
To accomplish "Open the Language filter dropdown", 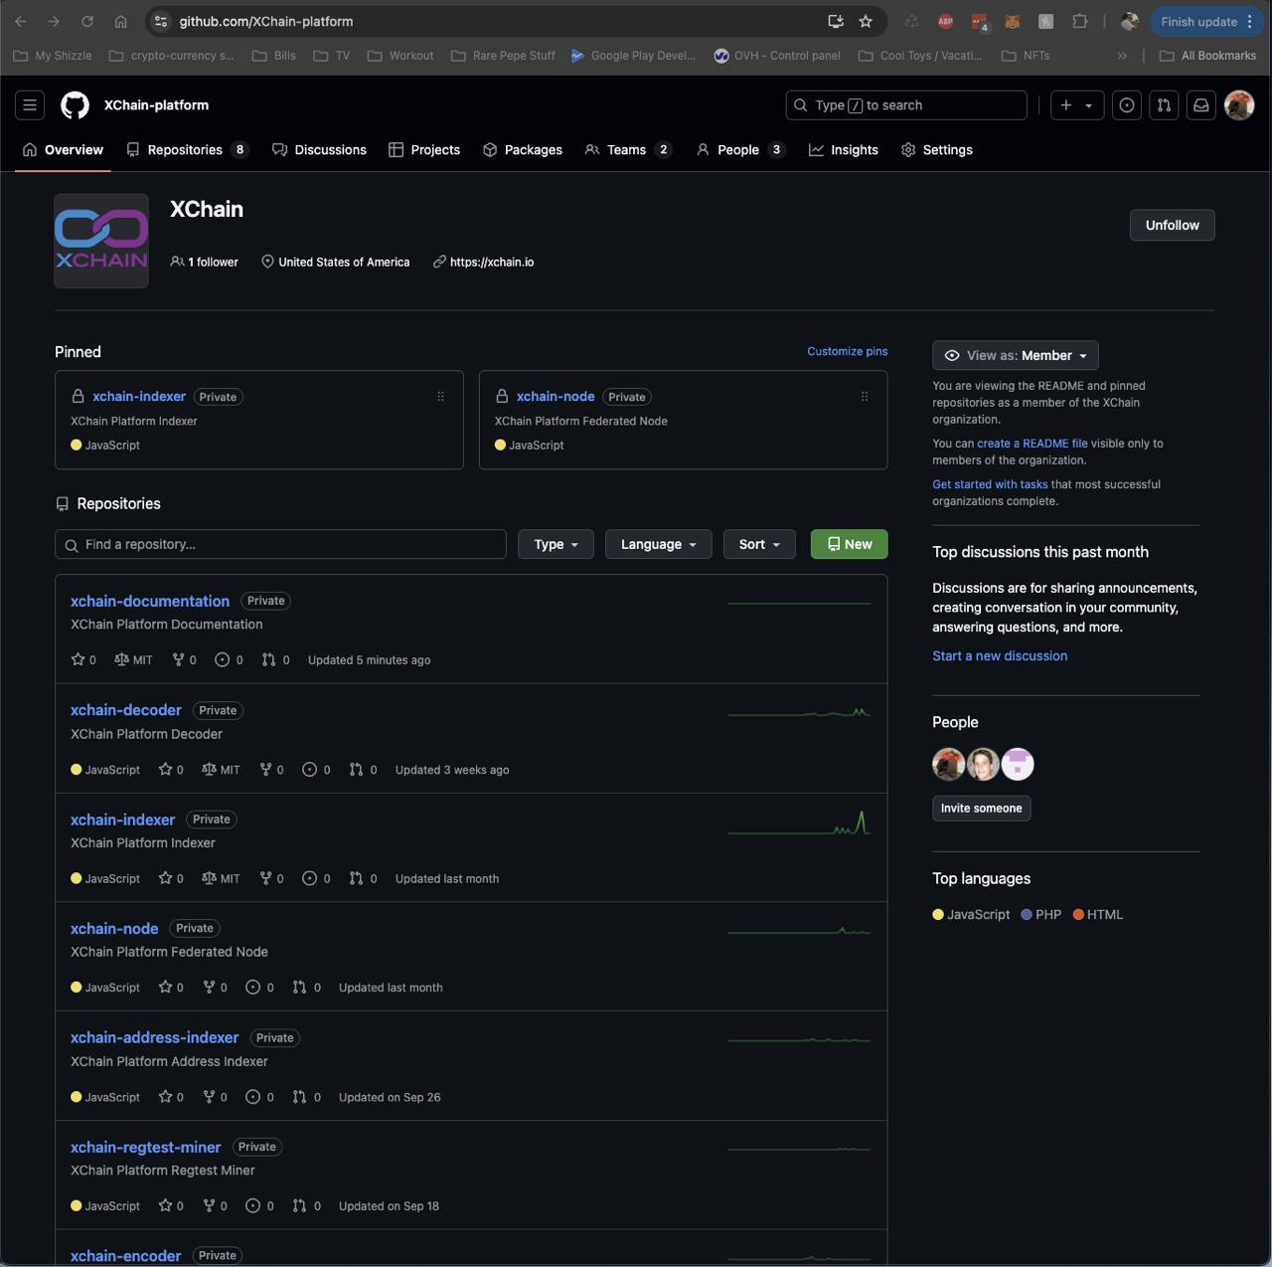I will pos(659,544).
